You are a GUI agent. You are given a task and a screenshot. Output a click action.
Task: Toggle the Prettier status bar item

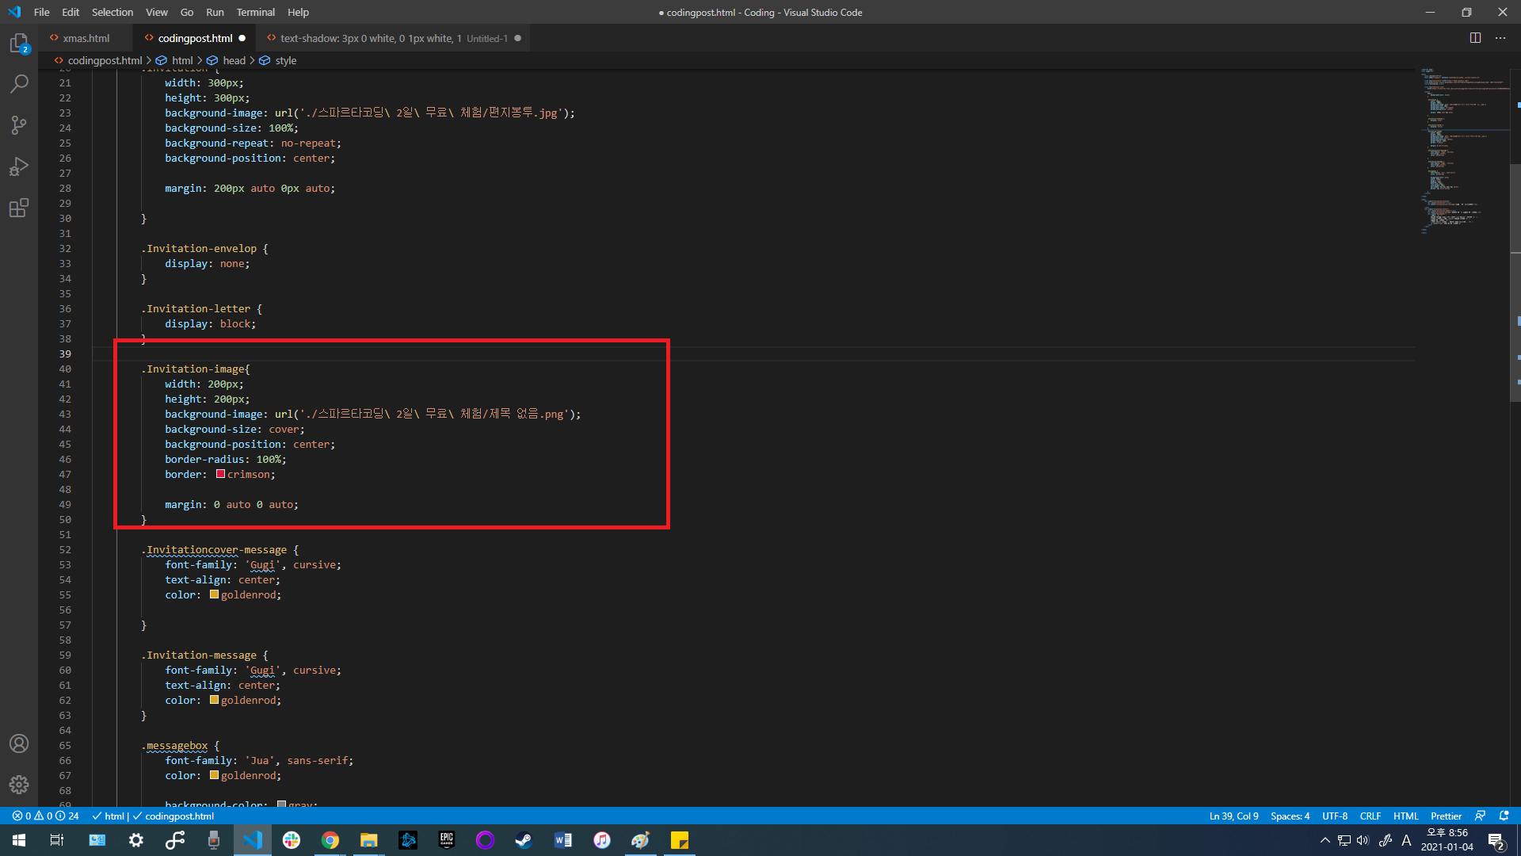[x=1446, y=816]
